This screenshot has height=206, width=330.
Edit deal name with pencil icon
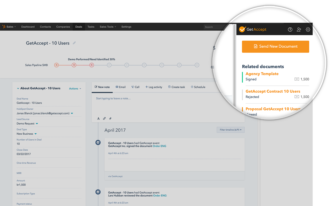tap(74, 43)
